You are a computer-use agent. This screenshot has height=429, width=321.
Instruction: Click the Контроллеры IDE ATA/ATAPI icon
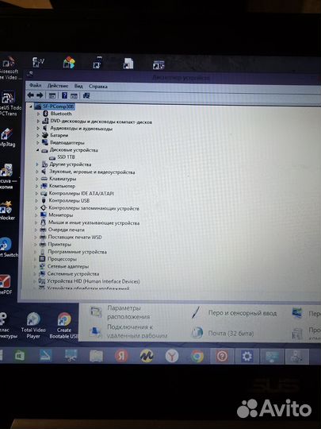pyautogui.click(x=44, y=193)
